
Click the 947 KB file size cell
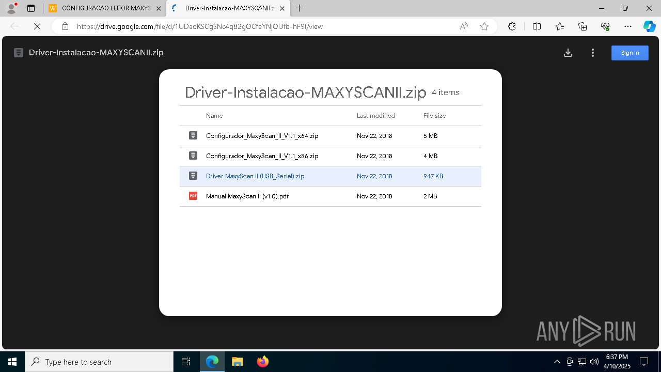click(x=433, y=176)
